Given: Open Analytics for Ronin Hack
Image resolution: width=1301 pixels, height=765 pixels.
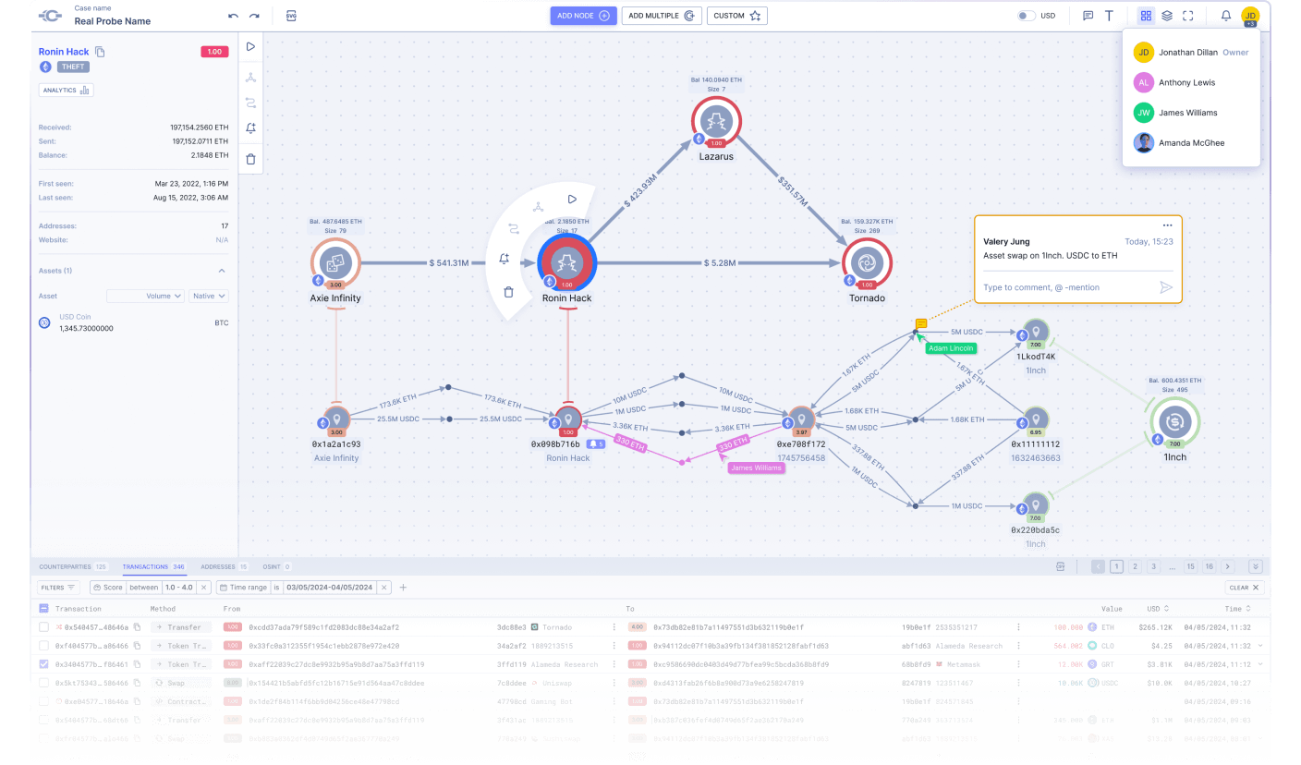Looking at the screenshot, I should 66,90.
